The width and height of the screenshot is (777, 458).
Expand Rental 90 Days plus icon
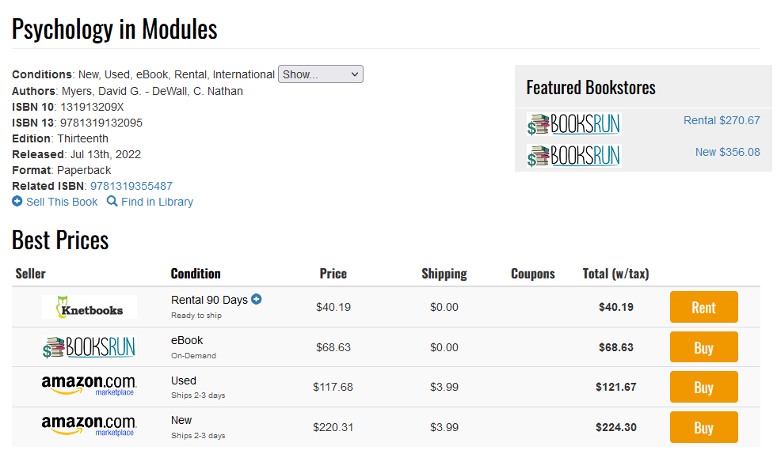[x=256, y=300]
